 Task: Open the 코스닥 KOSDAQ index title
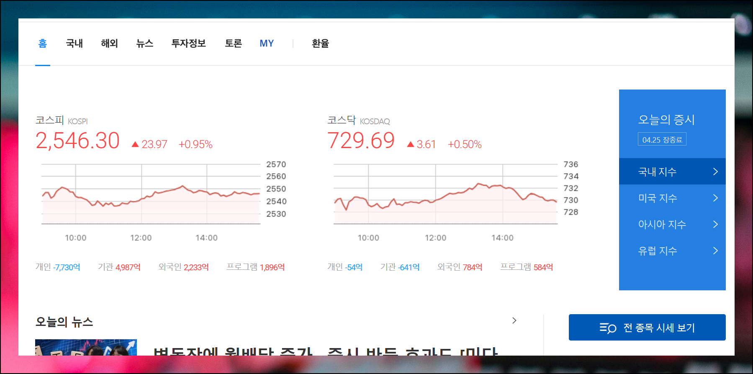pyautogui.click(x=359, y=120)
